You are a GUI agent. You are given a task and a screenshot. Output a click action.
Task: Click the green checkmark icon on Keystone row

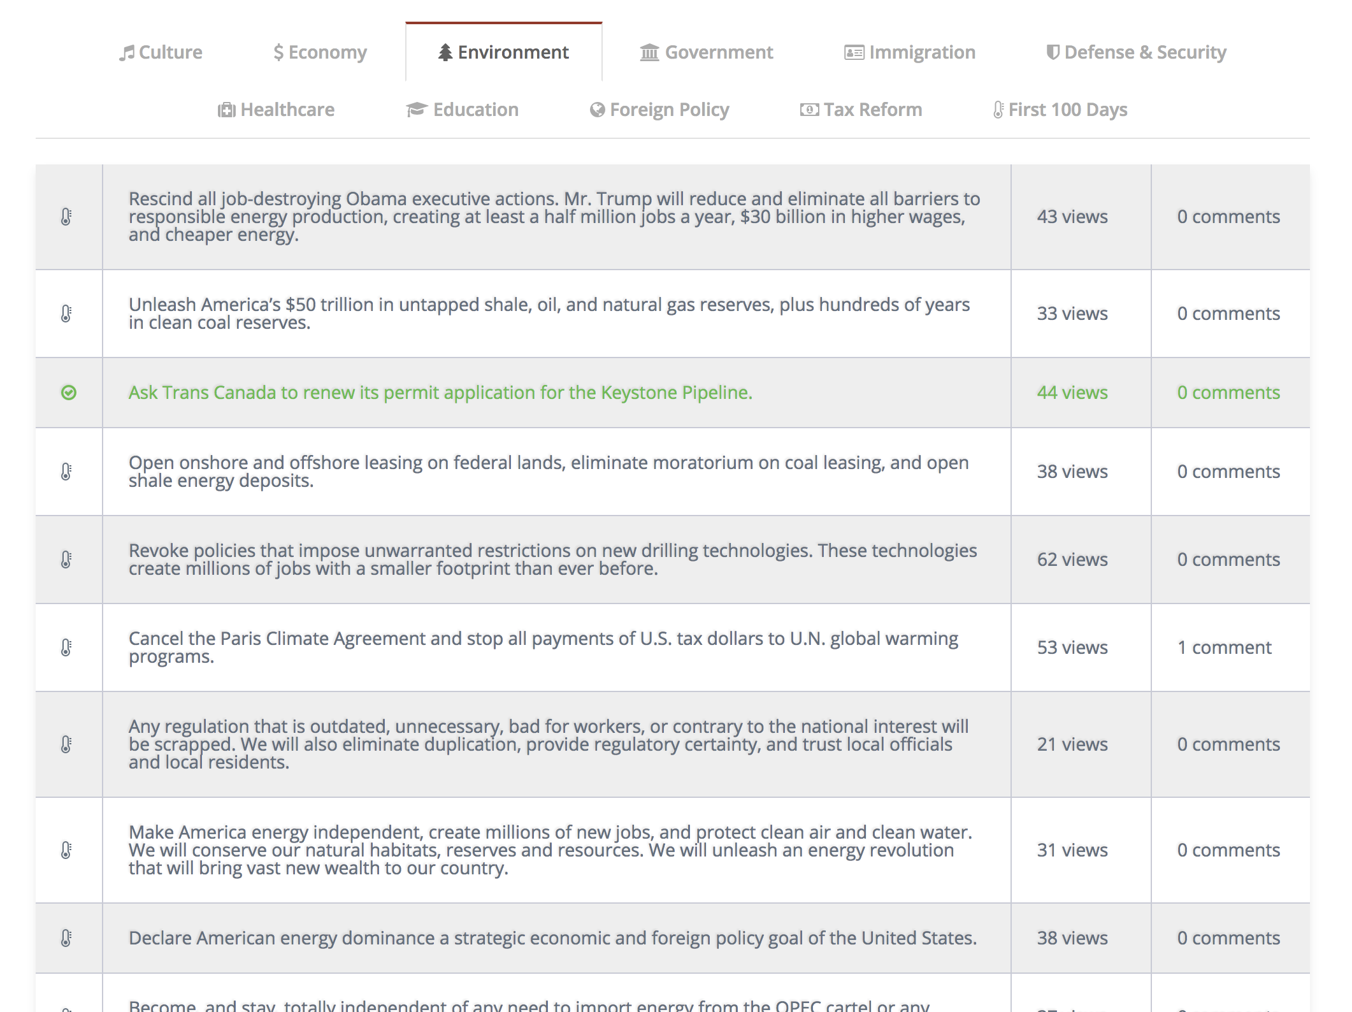[x=69, y=393]
